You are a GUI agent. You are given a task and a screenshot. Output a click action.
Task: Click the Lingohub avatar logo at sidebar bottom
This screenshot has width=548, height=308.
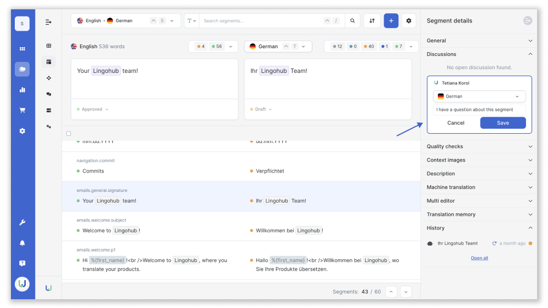[22, 284]
